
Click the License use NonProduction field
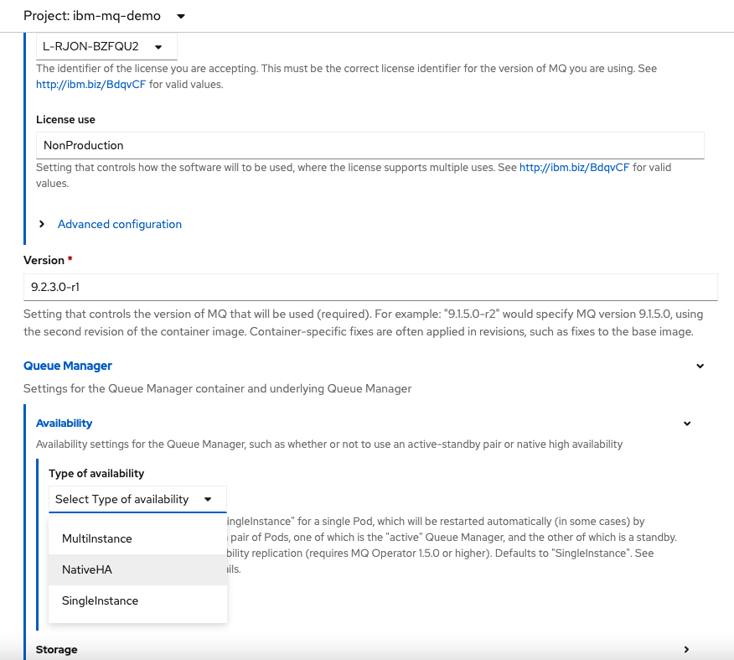tap(371, 145)
